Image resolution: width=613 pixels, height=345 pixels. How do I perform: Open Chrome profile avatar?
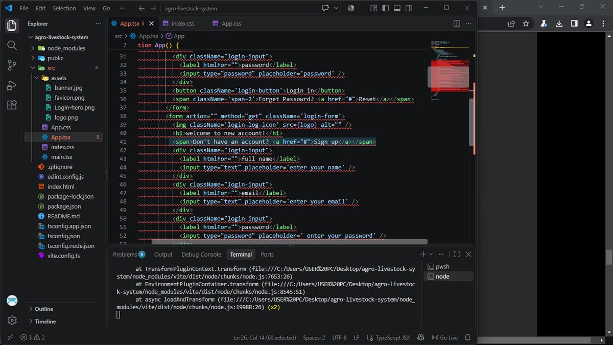coord(589,24)
